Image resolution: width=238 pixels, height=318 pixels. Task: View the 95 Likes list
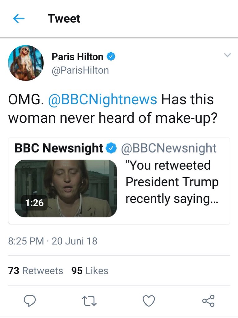pyautogui.click(x=90, y=271)
